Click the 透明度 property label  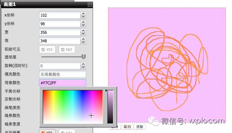point(11,57)
